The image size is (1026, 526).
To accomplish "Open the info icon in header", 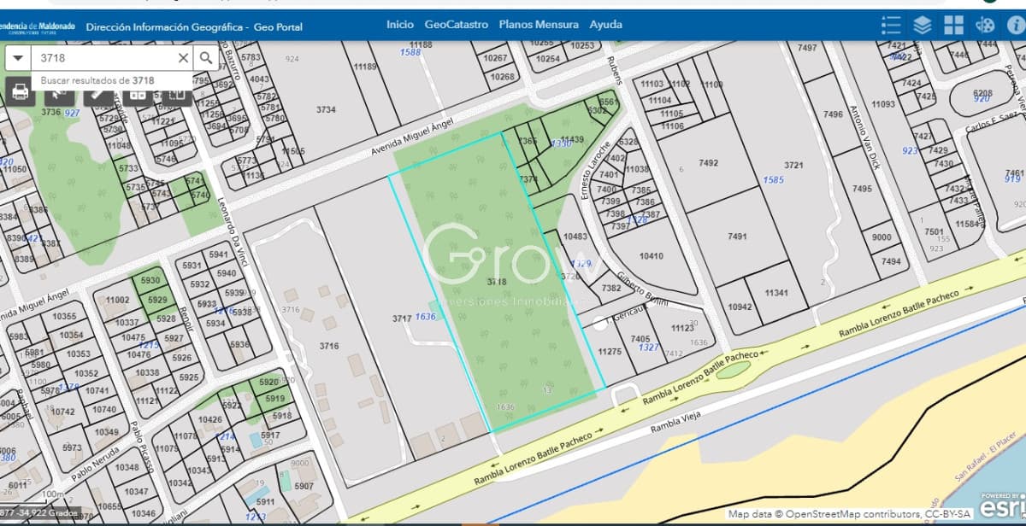I will [x=1014, y=25].
